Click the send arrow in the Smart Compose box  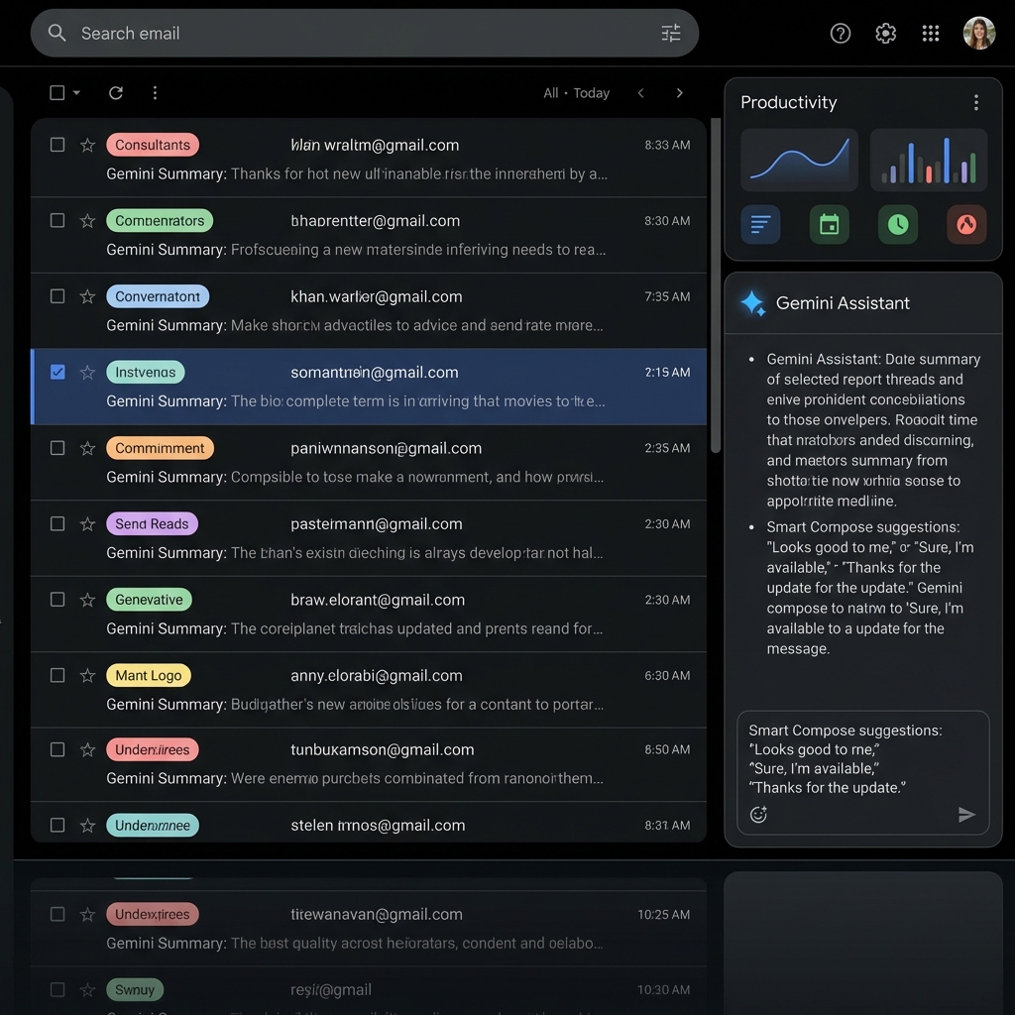tap(965, 814)
